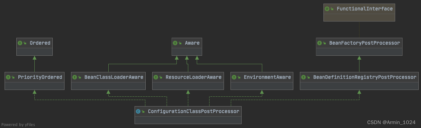421x128 pixels.
Task: Click the lock icon next to BeanDefinitionRegistryPostProcessor
Action: point(308,78)
